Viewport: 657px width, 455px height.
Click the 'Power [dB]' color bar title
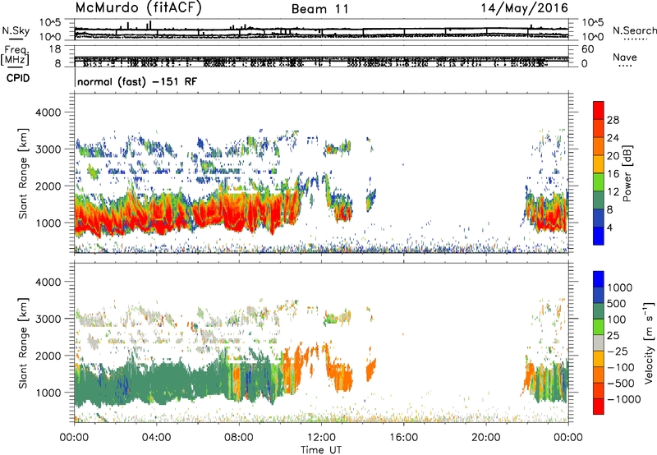[627, 173]
